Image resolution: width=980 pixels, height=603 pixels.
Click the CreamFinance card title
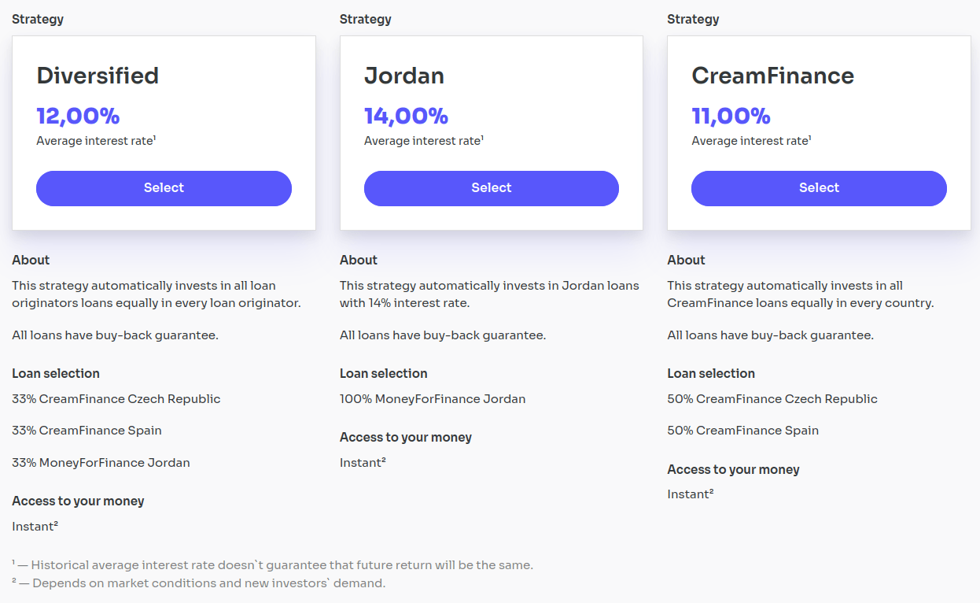point(772,76)
